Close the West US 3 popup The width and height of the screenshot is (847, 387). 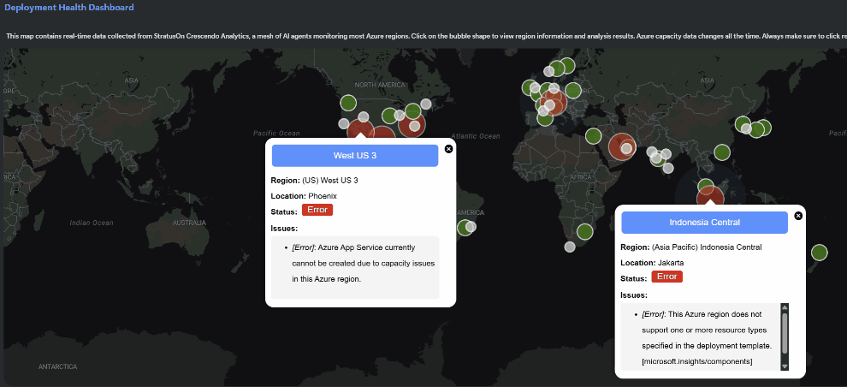tap(449, 148)
